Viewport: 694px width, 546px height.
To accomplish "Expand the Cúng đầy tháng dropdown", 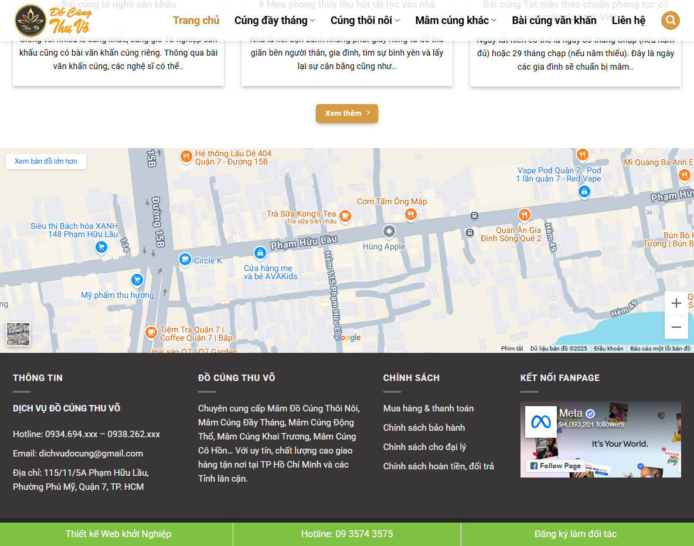I will point(274,19).
